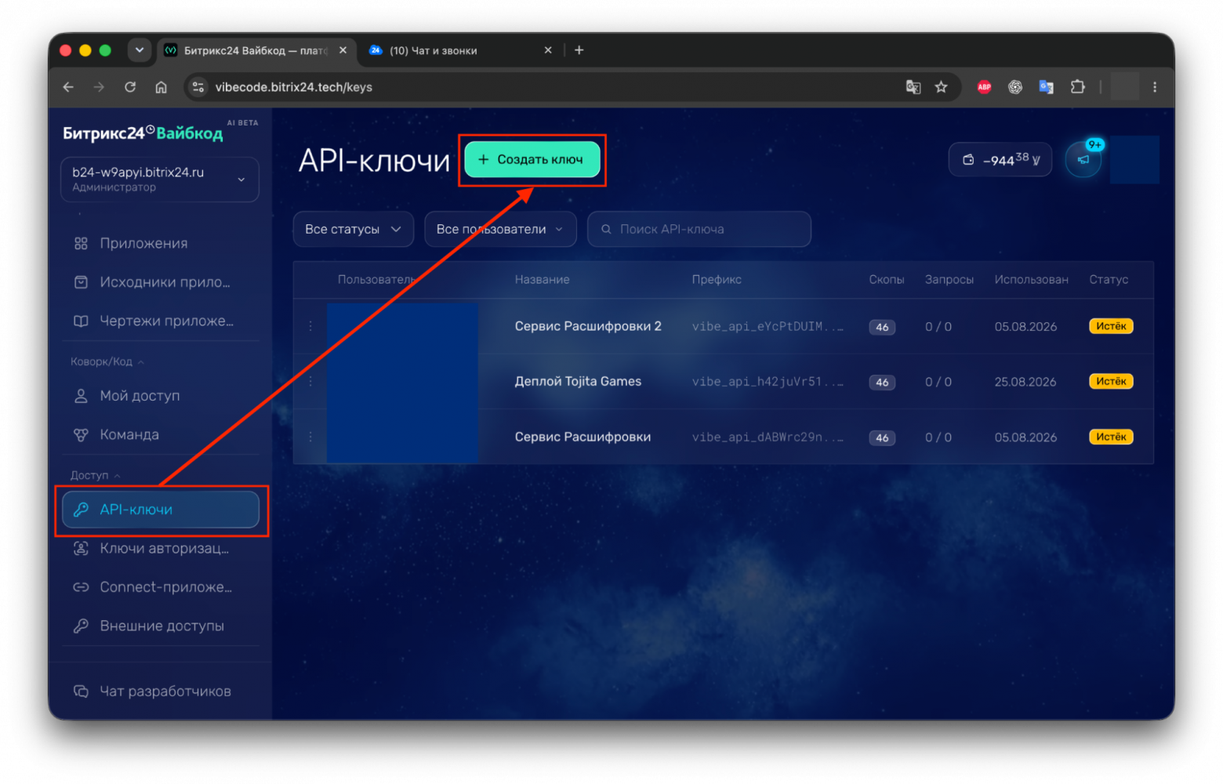Focus the Поиск API-ключа search field

pyautogui.click(x=699, y=229)
